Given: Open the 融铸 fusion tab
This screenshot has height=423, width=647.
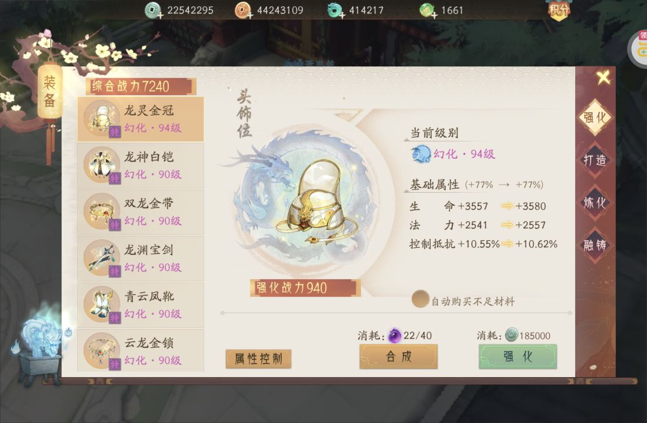Looking at the screenshot, I should [595, 246].
